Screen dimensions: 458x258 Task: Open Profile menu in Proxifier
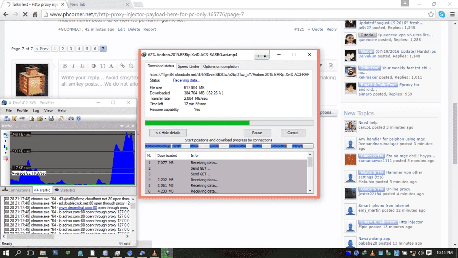(x=22, y=110)
